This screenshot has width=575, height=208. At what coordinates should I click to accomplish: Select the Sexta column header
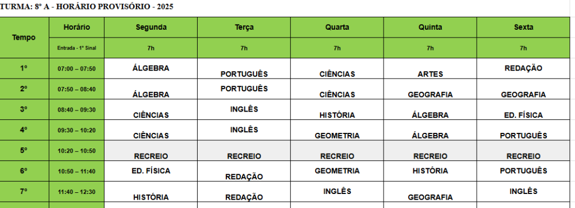(x=523, y=27)
